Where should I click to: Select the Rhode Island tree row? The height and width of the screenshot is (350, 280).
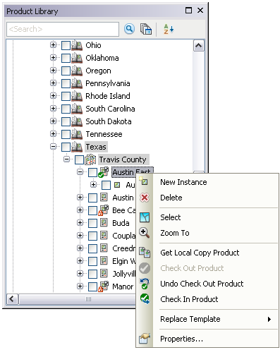(x=108, y=96)
